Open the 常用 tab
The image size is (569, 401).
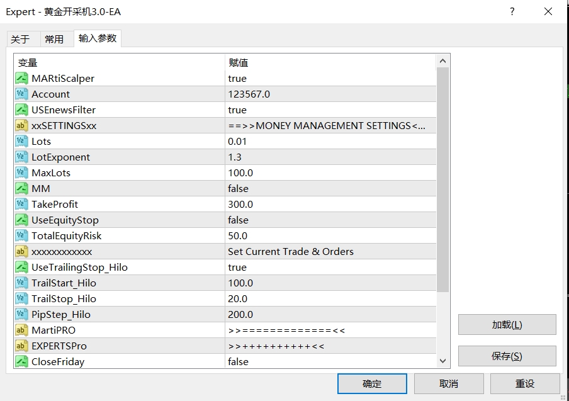pyautogui.click(x=54, y=39)
